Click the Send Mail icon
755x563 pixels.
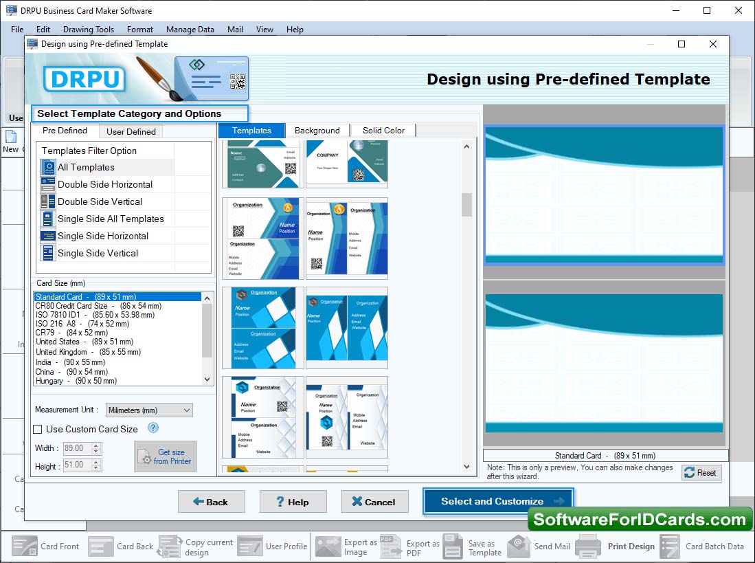[x=519, y=546]
